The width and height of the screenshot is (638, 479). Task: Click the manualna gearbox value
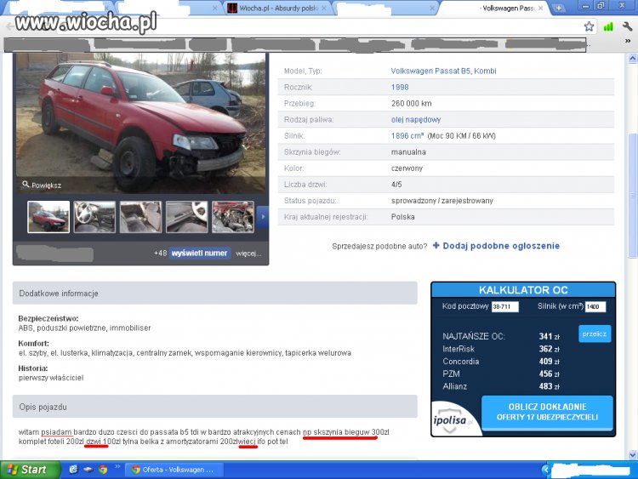pyautogui.click(x=408, y=152)
